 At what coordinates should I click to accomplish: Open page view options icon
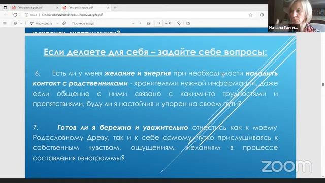pyautogui.click(x=188, y=23)
